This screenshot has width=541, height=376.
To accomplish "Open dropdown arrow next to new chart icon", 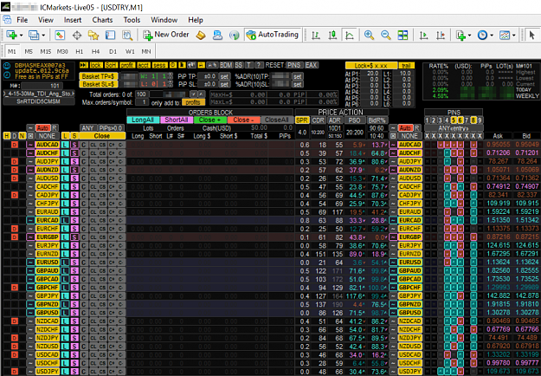I will point(21,35).
